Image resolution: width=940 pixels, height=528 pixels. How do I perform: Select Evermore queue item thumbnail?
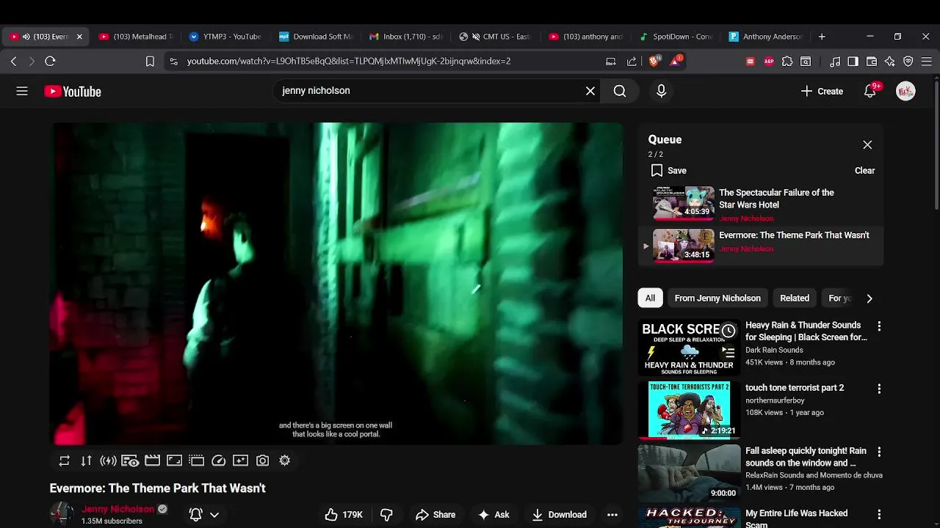(684, 245)
